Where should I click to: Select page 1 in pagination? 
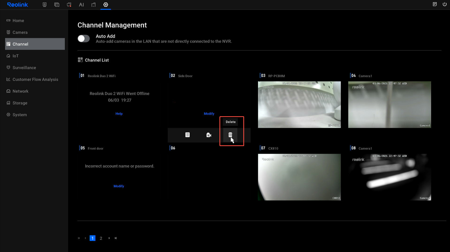[92, 238]
